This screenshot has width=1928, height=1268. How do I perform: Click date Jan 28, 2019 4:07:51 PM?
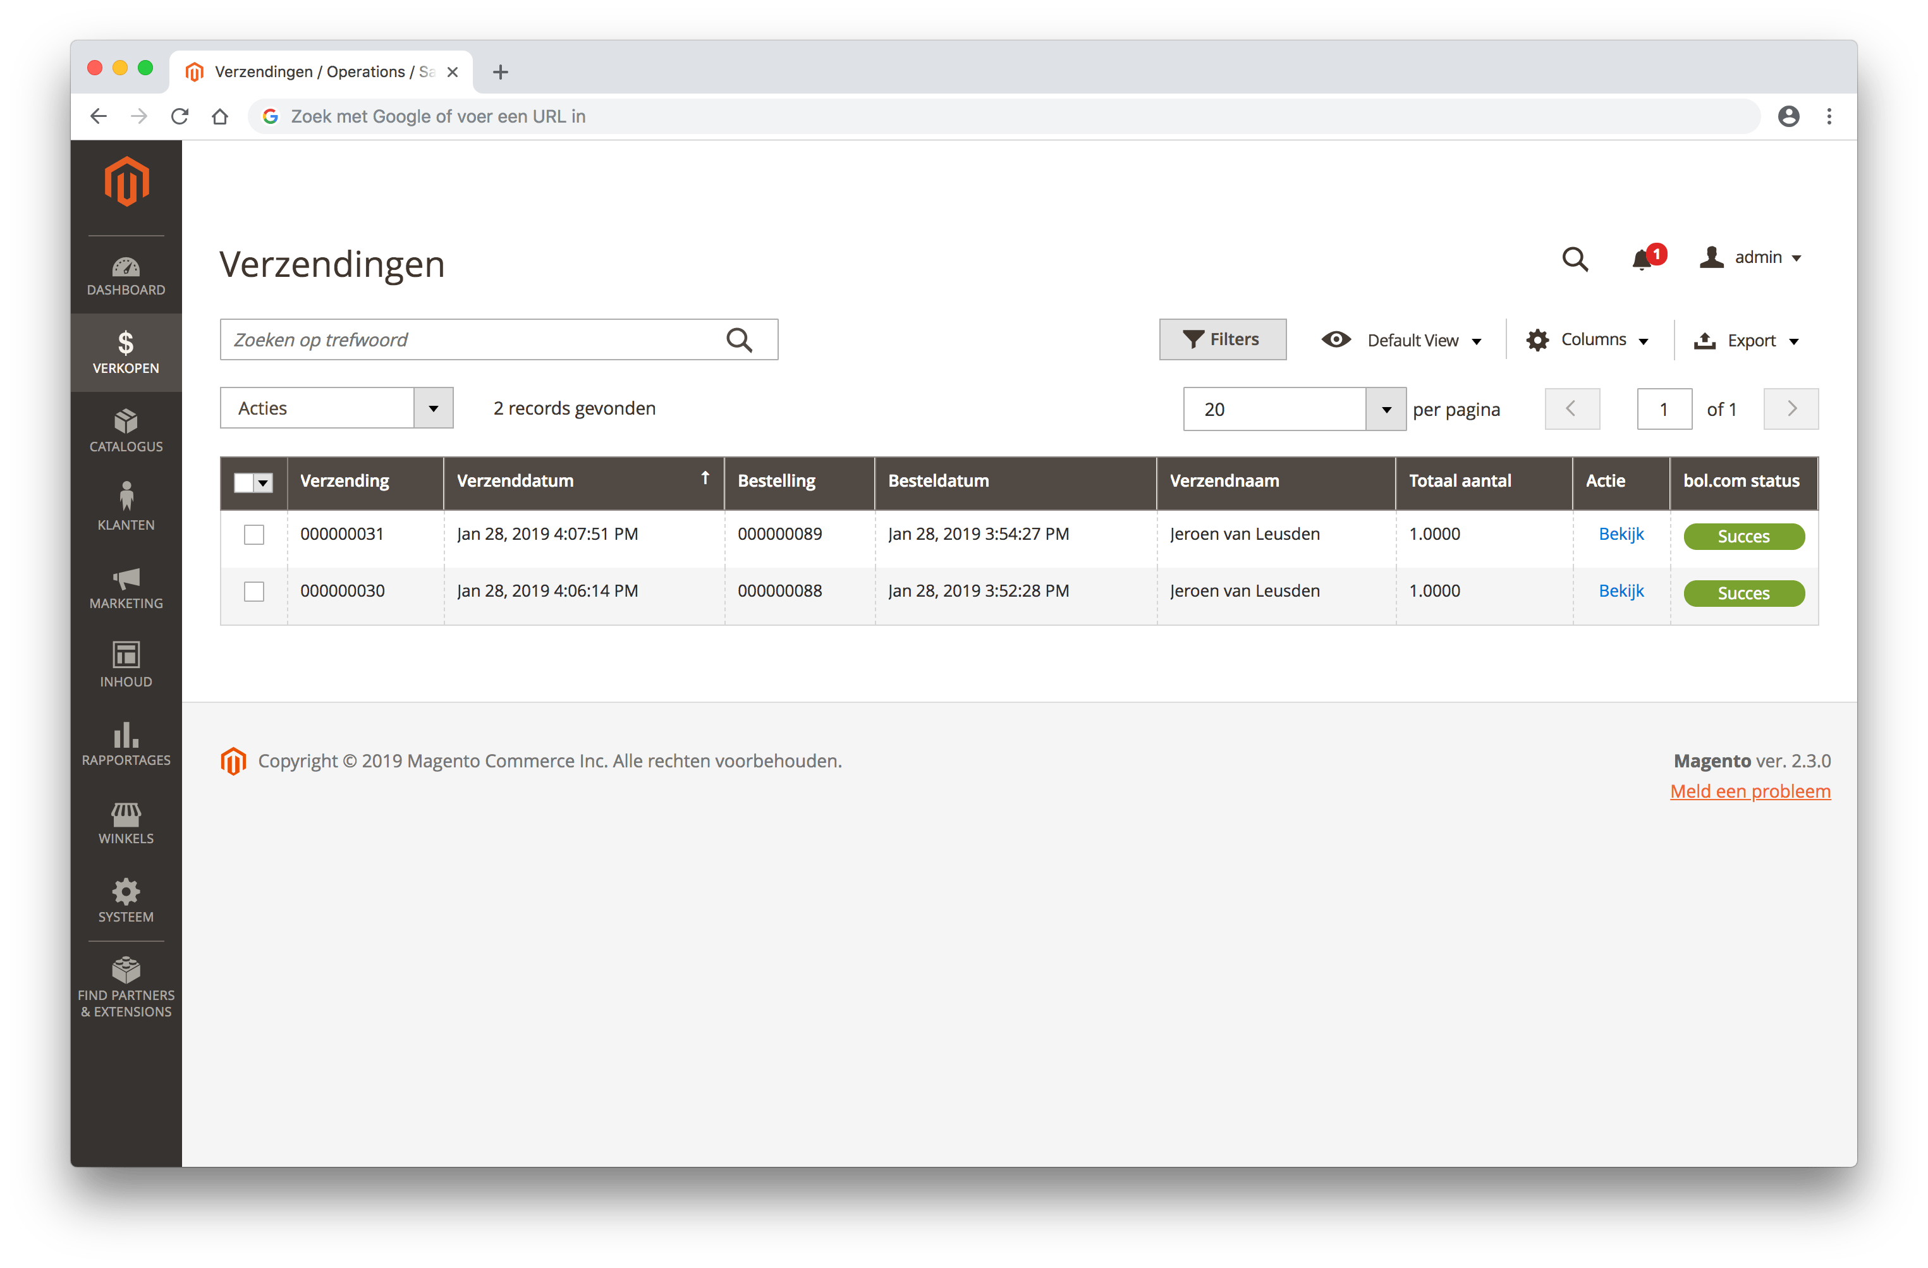coord(547,534)
